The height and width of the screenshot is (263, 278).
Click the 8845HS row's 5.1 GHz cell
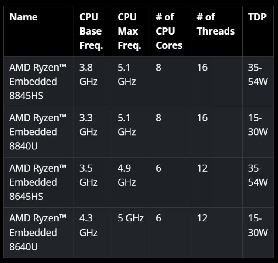click(127, 74)
